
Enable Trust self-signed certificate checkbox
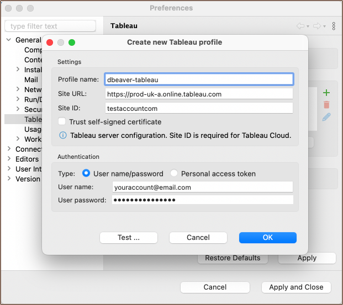(62, 122)
